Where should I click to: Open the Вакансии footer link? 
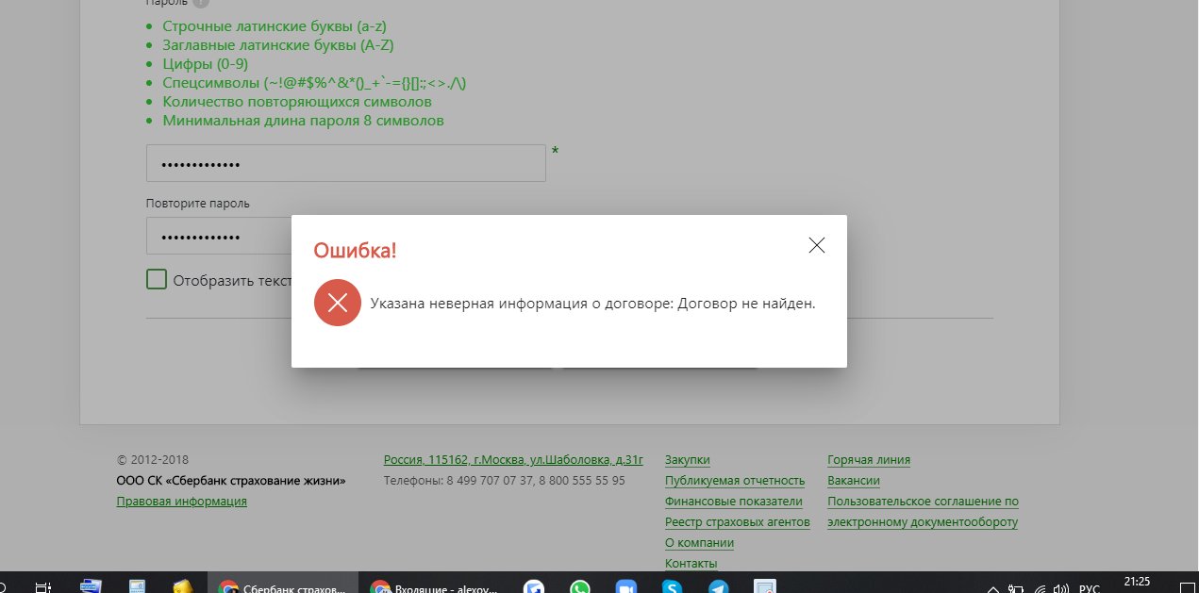(854, 481)
